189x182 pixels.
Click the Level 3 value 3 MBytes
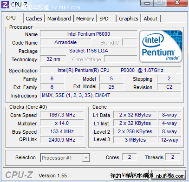(135, 140)
